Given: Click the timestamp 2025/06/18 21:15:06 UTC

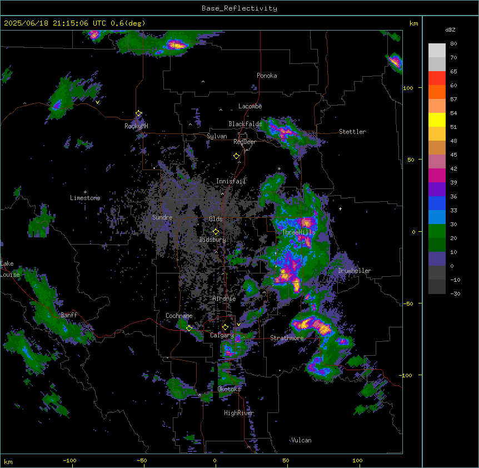Looking at the screenshot, I should click(54, 23).
